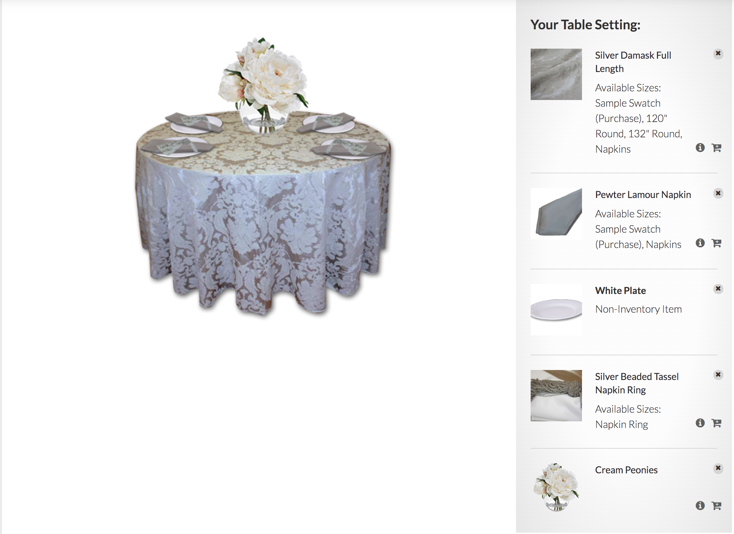Open the Pewter Lamour Napkin title link

[x=643, y=195]
